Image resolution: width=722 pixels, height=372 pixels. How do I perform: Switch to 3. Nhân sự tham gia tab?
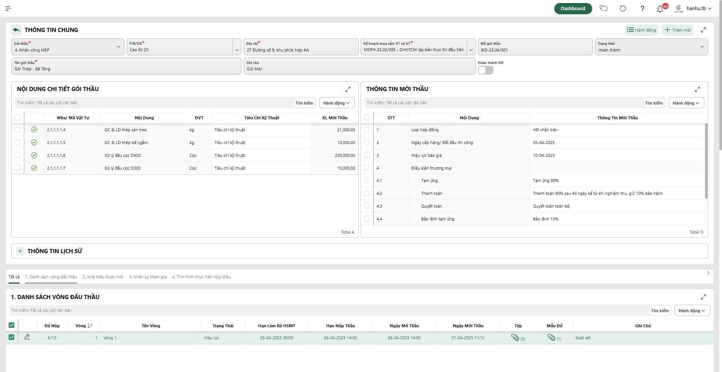(148, 277)
